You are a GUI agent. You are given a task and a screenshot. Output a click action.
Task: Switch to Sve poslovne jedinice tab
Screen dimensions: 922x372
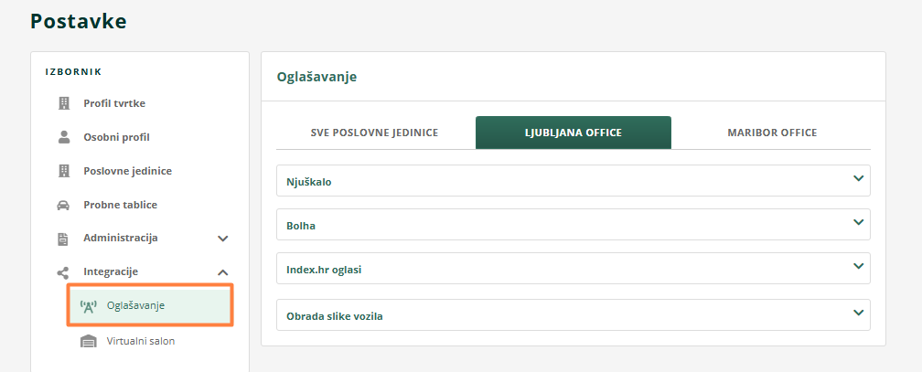point(375,133)
